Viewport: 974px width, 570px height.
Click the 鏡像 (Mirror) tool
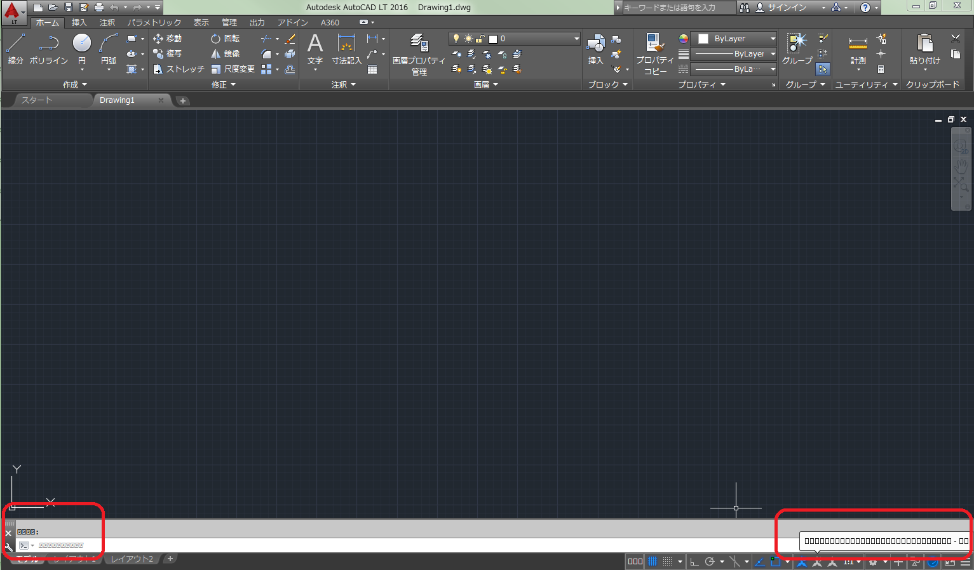coord(226,54)
